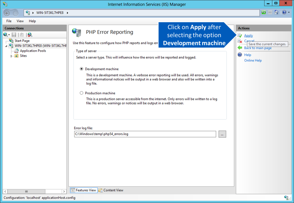Screen dimensions: 294x203
Task: Select the Production machine radio button
Action: click(81, 93)
